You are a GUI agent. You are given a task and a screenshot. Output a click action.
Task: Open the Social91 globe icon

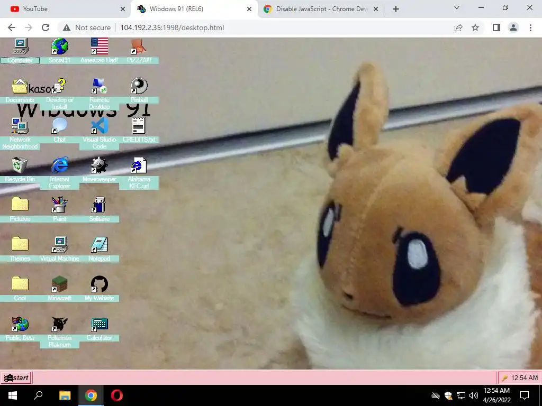(59, 47)
